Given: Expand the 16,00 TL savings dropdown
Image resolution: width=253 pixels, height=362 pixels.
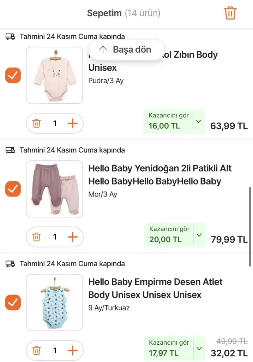Looking at the screenshot, I should pos(199,121).
